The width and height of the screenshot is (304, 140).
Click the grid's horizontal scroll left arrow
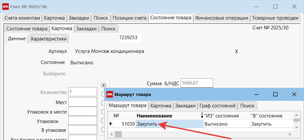110,134
